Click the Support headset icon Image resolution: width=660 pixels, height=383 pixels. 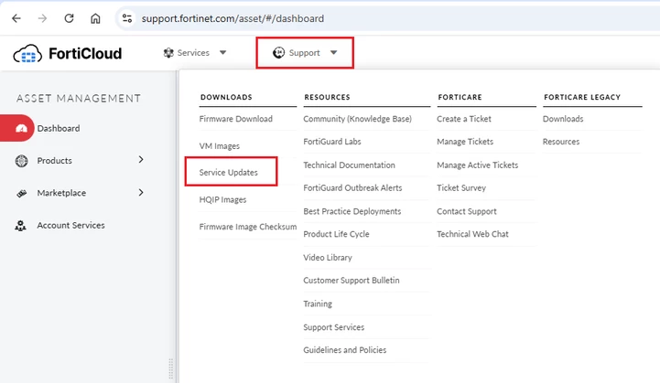point(278,52)
